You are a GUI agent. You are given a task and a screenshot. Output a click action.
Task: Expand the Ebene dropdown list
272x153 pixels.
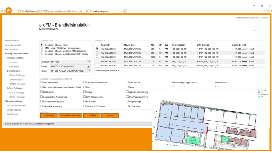[x=89, y=66]
